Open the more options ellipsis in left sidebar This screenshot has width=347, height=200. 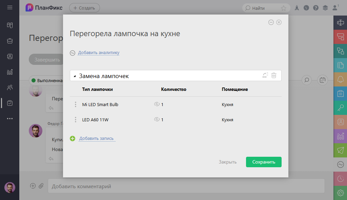10,119
